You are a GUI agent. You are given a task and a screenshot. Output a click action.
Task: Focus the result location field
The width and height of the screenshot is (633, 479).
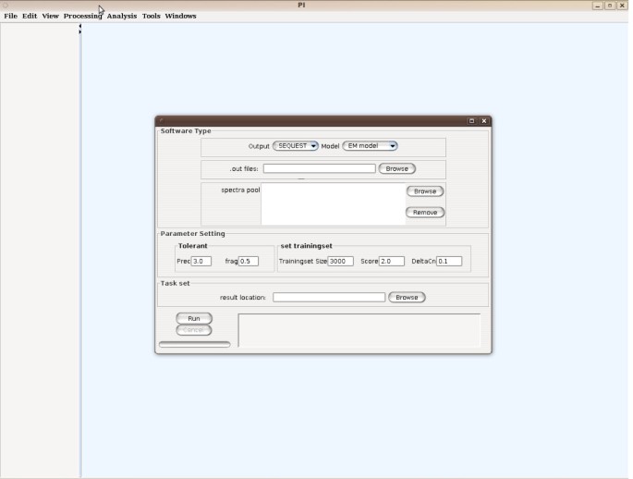click(x=329, y=298)
